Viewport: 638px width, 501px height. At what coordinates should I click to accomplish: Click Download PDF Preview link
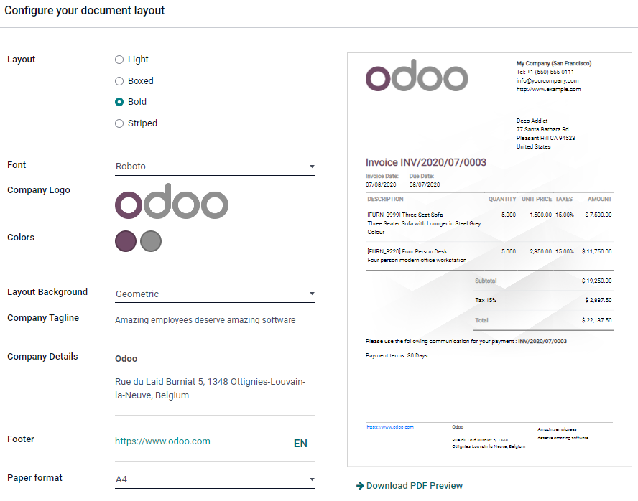tap(415, 486)
